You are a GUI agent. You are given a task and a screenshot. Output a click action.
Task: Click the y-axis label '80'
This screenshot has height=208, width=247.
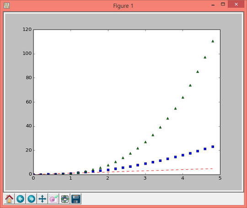point(28,78)
